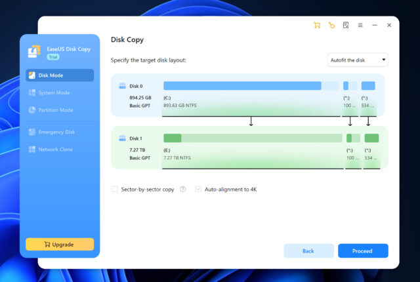
Task: Click the EaseUS Disk Copy logo
Action: (34, 52)
